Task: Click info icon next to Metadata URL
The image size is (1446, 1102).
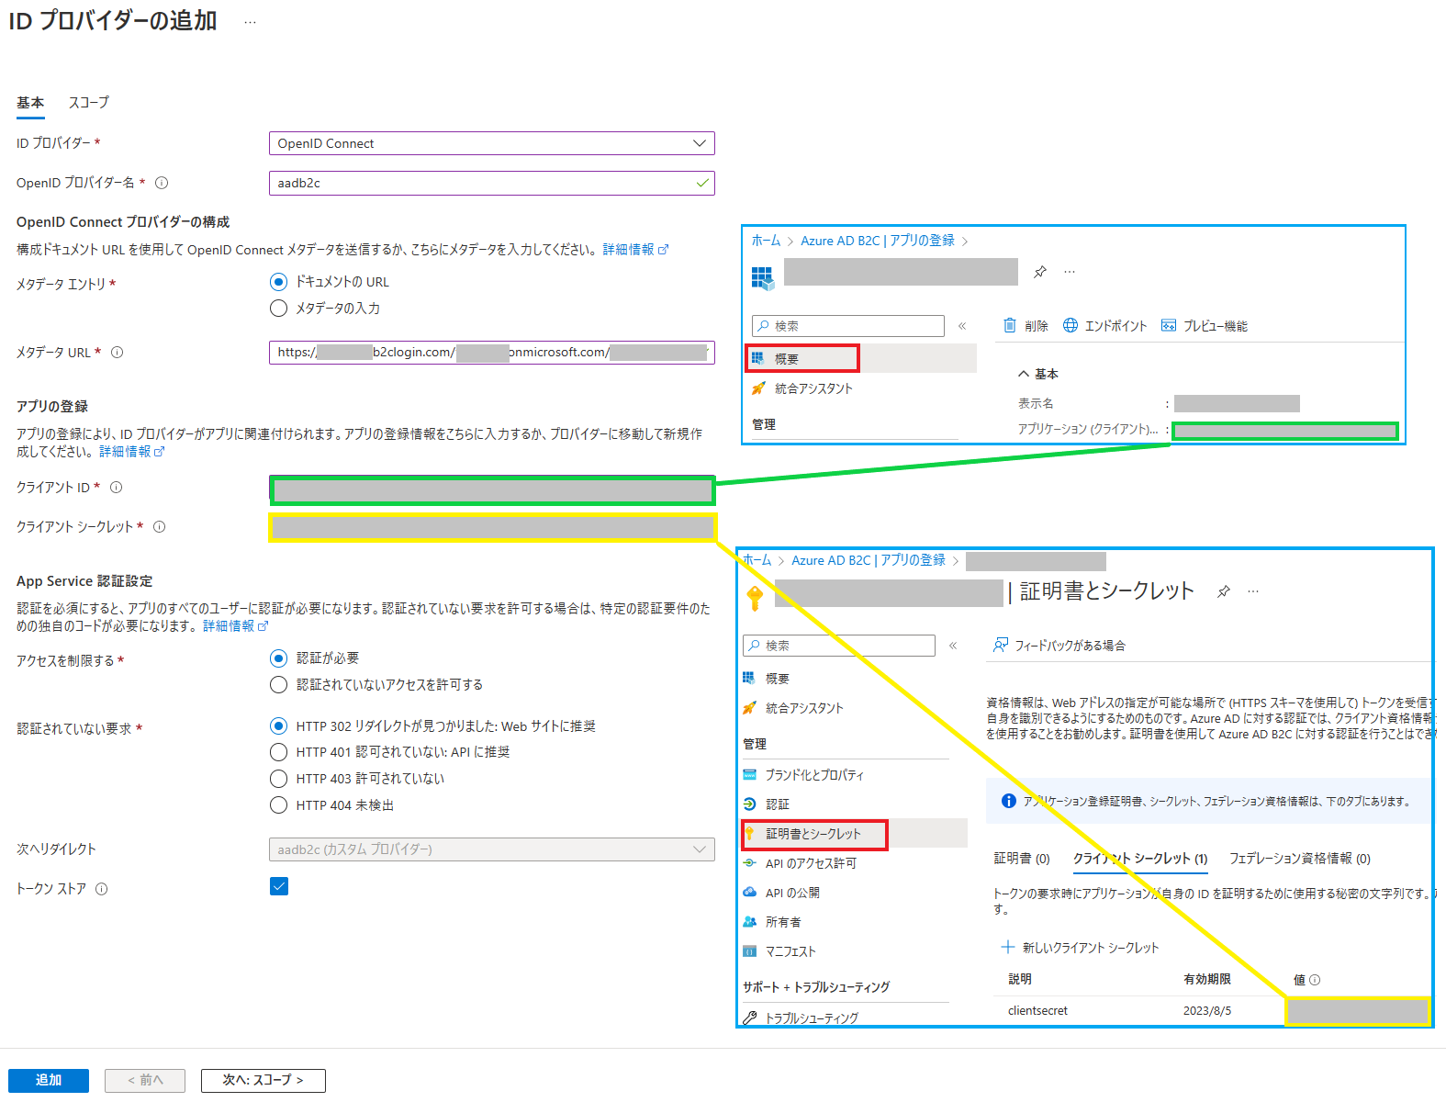Action: (x=118, y=353)
